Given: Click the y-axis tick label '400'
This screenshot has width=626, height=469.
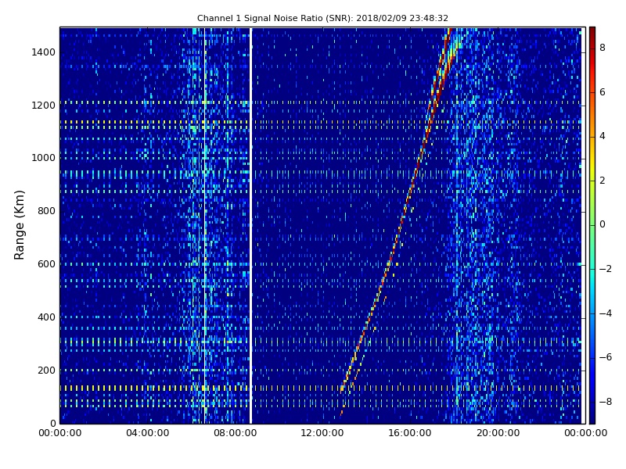Looking at the screenshot, I should click(46, 317).
